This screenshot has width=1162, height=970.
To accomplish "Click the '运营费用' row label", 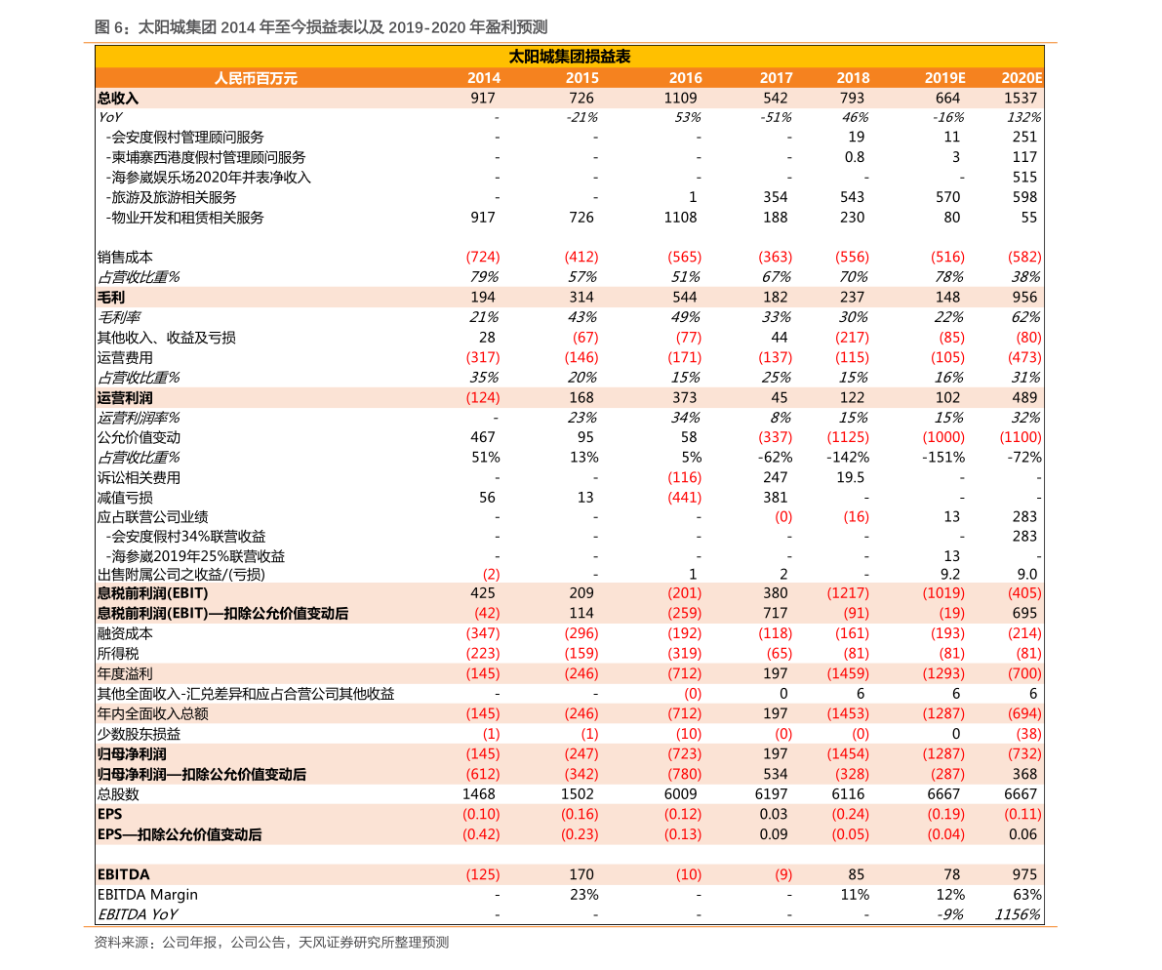I will coord(125,357).
